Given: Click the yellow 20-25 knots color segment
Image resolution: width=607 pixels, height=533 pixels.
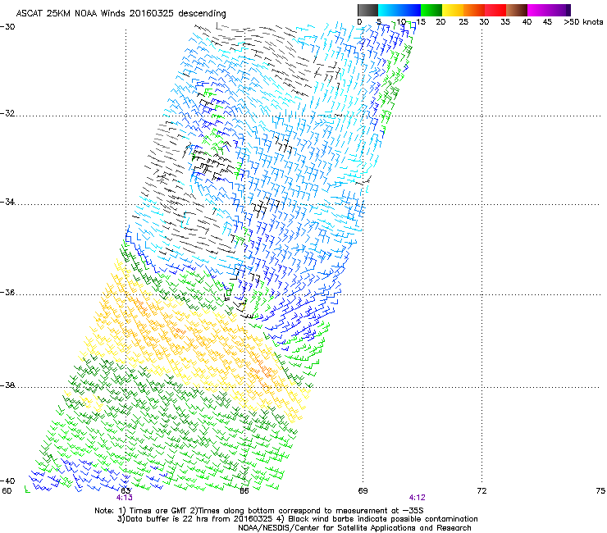Looking at the screenshot, I should (x=453, y=10).
